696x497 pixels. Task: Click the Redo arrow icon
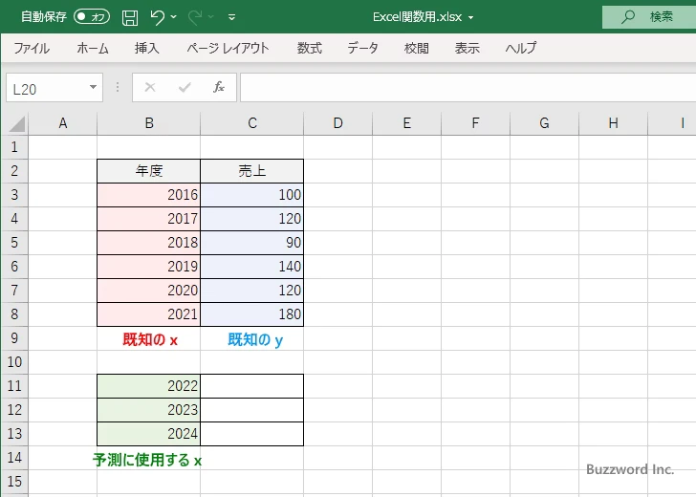[x=194, y=17]
